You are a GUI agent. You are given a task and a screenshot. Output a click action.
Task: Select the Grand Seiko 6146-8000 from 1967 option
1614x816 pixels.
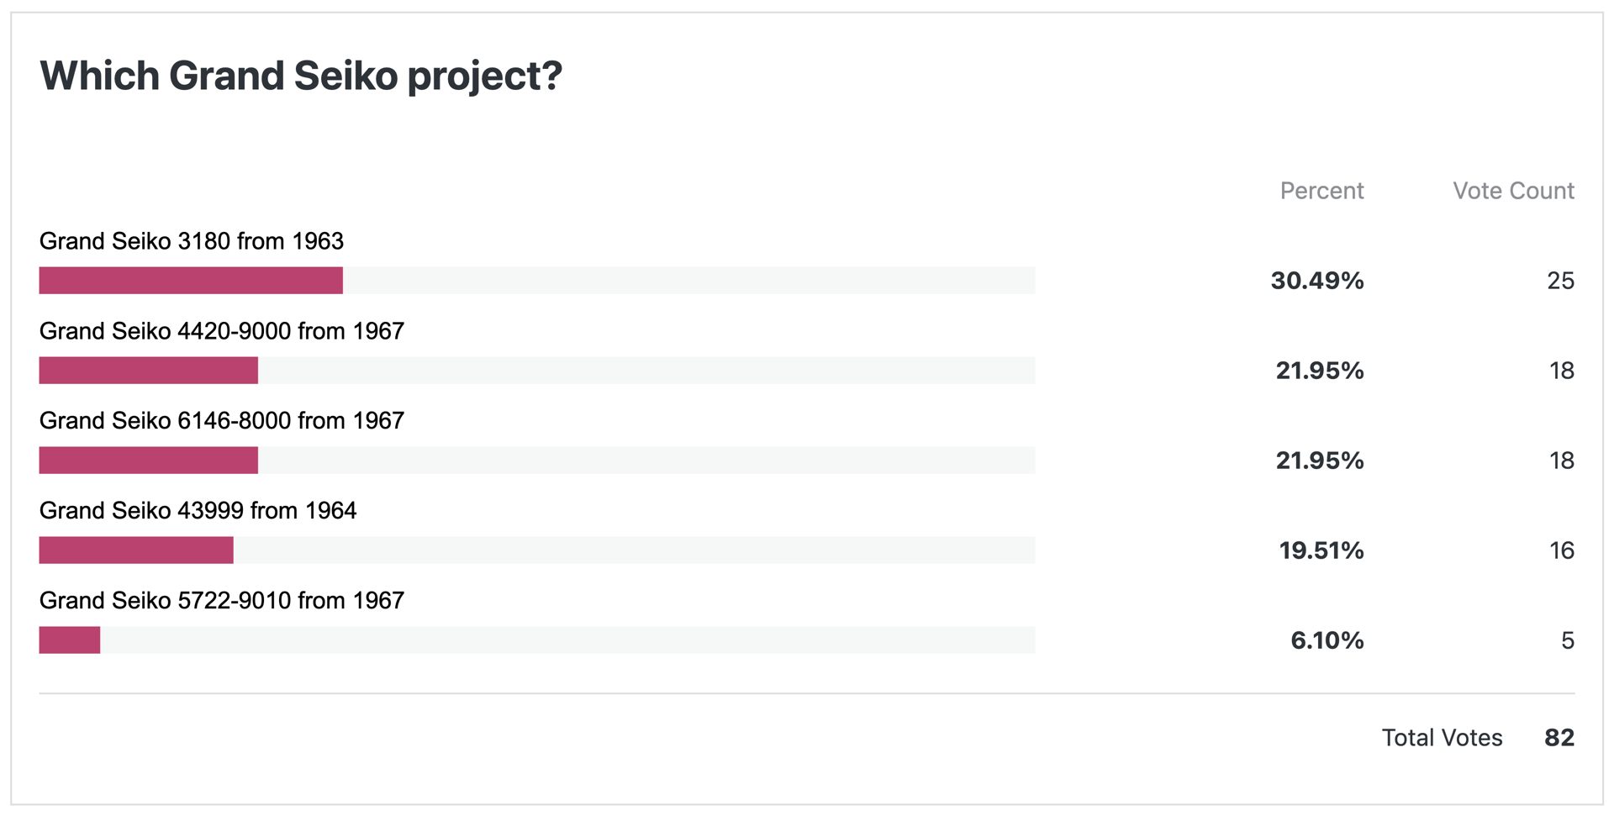[x=222, y=421]
